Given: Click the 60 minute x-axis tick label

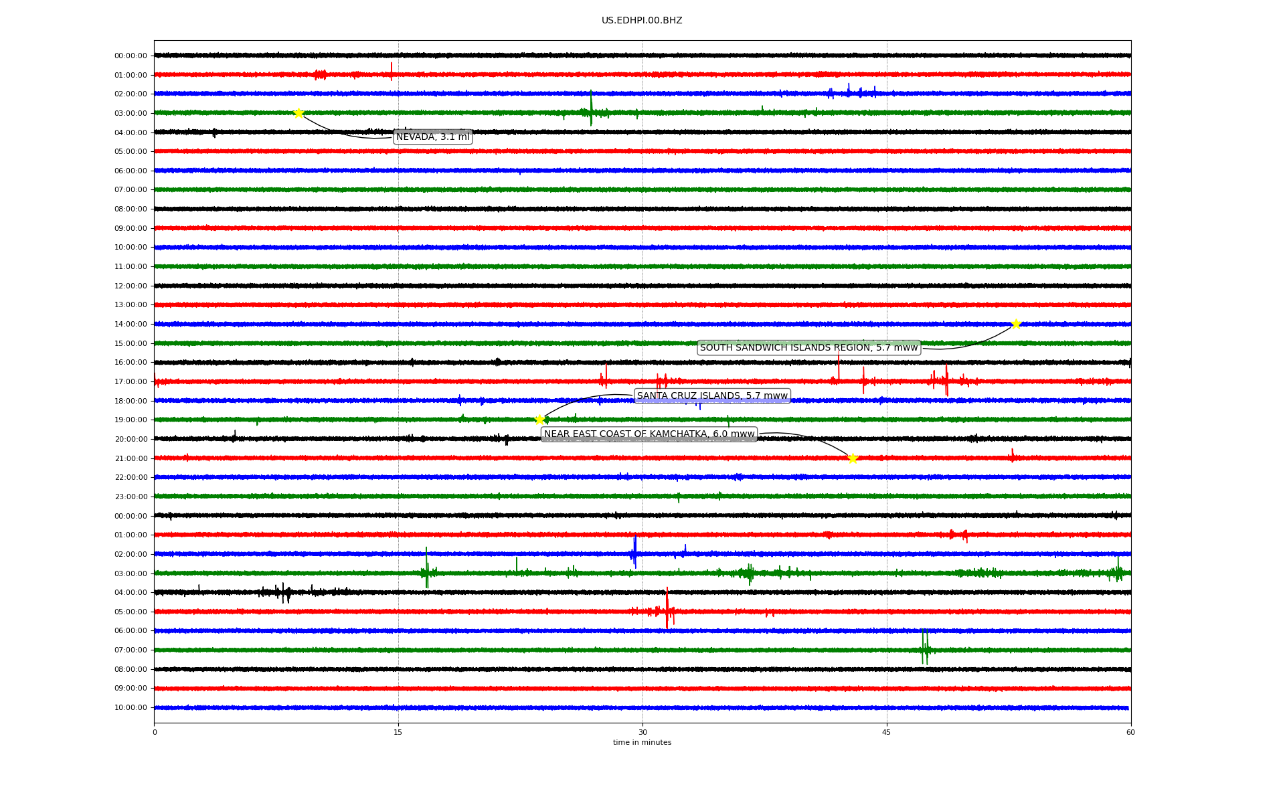Looking at the screenshot, I should tap(1130, 732).
